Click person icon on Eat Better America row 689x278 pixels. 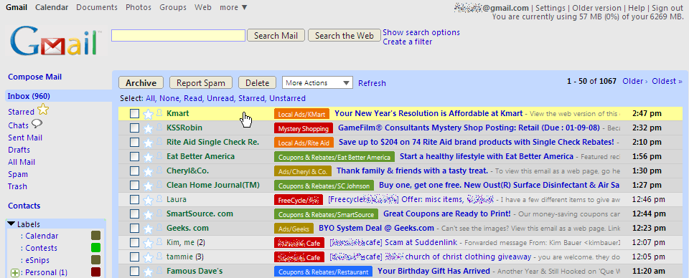(x=159, y=156)
